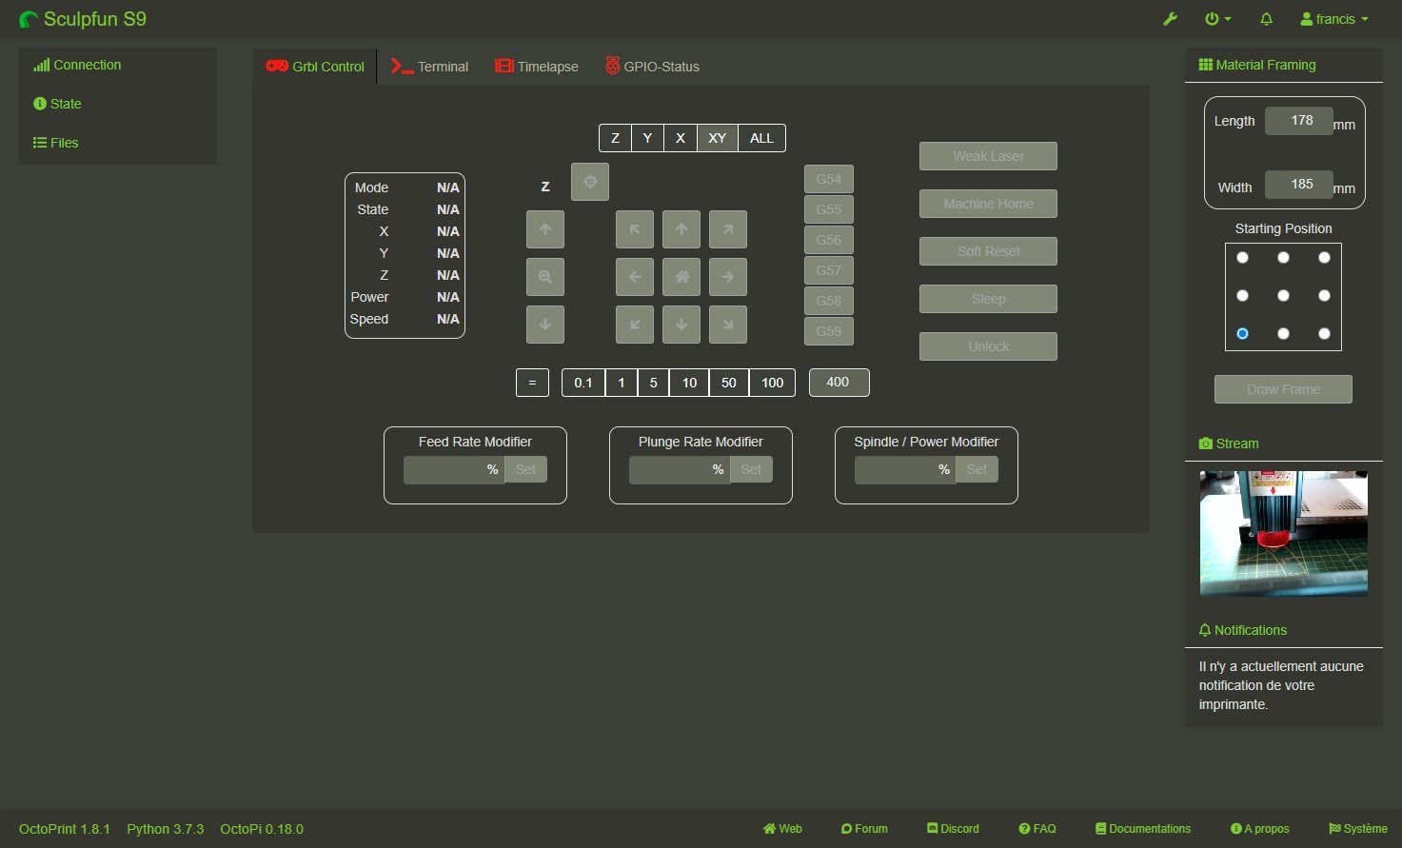Jog XY diagonally down-left

click(635, 325)
